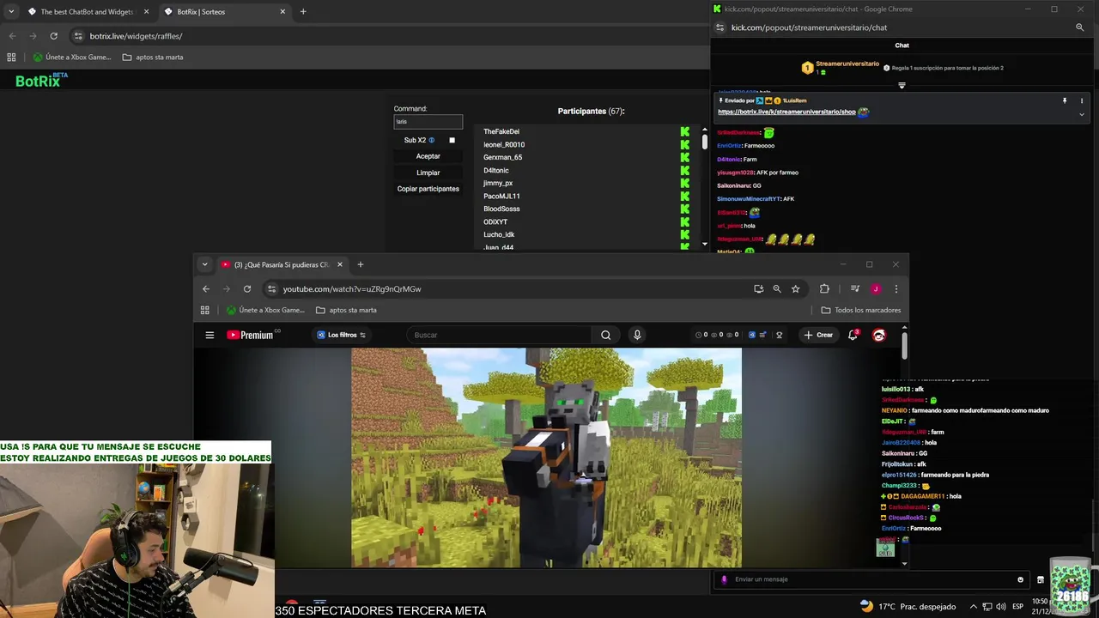1099x618 pixels.
Task: Click the raffle Command input field
Action: pos(428,122)
